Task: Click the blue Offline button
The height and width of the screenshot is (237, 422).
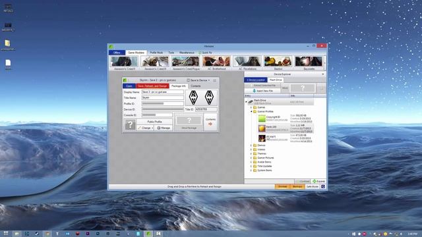Action: click(117, 53)
